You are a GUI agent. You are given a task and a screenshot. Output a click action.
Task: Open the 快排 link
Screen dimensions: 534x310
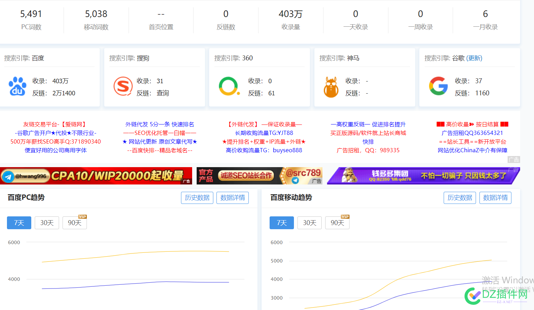click(368, 141)
